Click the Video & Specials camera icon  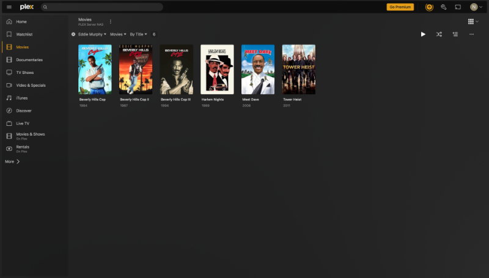9,86
